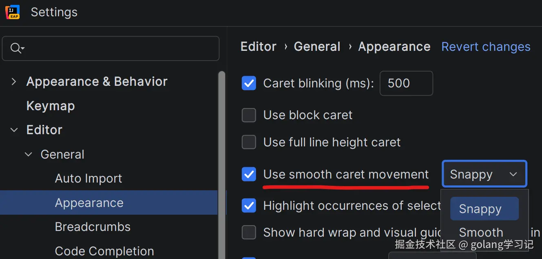Click the settings tree vertical scrollbar
This screenshot has height=259, width=542.
pos(222,163)
